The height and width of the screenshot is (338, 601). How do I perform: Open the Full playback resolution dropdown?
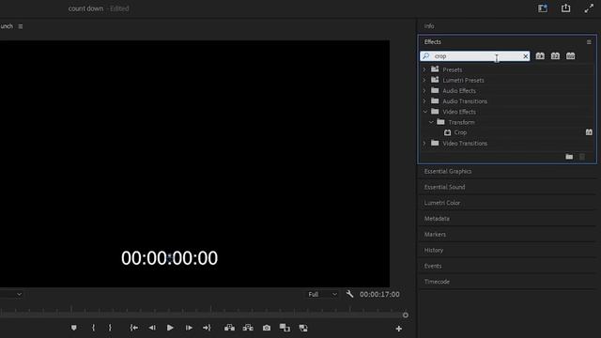(322, 294)
